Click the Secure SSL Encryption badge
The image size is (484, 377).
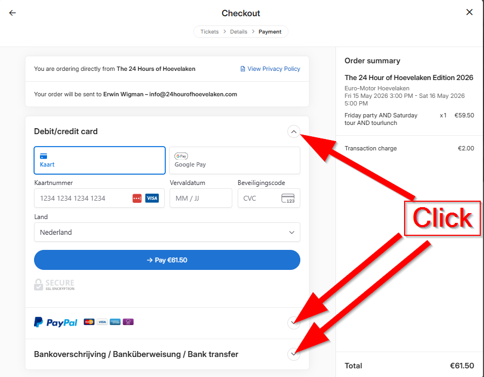(x=54, y=285)
